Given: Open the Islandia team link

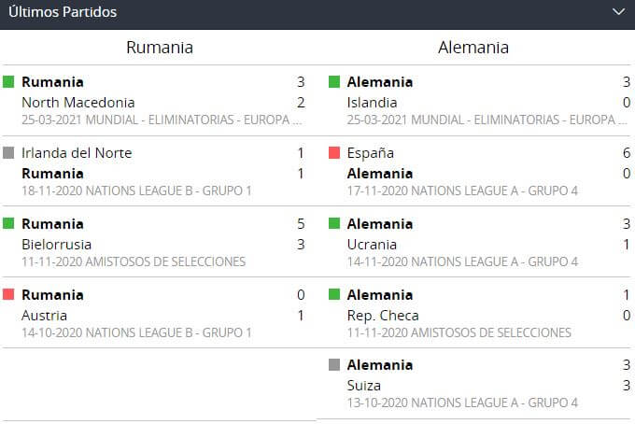Looking at the screenshot, I should click(x=372, y=103).
